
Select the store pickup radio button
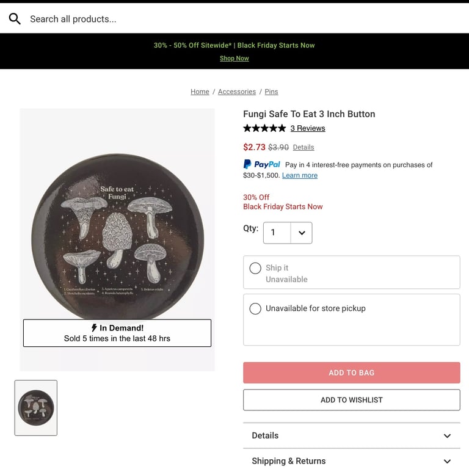(255, 309)
